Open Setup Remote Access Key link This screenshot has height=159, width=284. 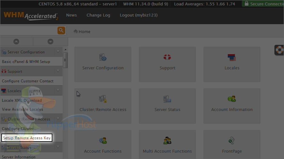[x=27, y=138]
